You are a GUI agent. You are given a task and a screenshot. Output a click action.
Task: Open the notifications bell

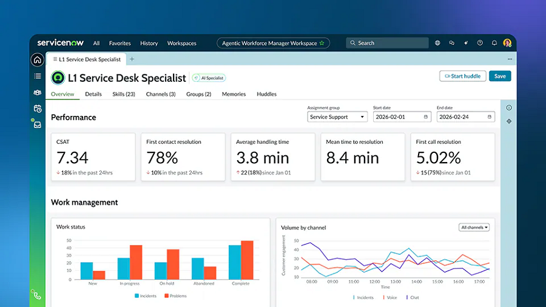[494, 43]
